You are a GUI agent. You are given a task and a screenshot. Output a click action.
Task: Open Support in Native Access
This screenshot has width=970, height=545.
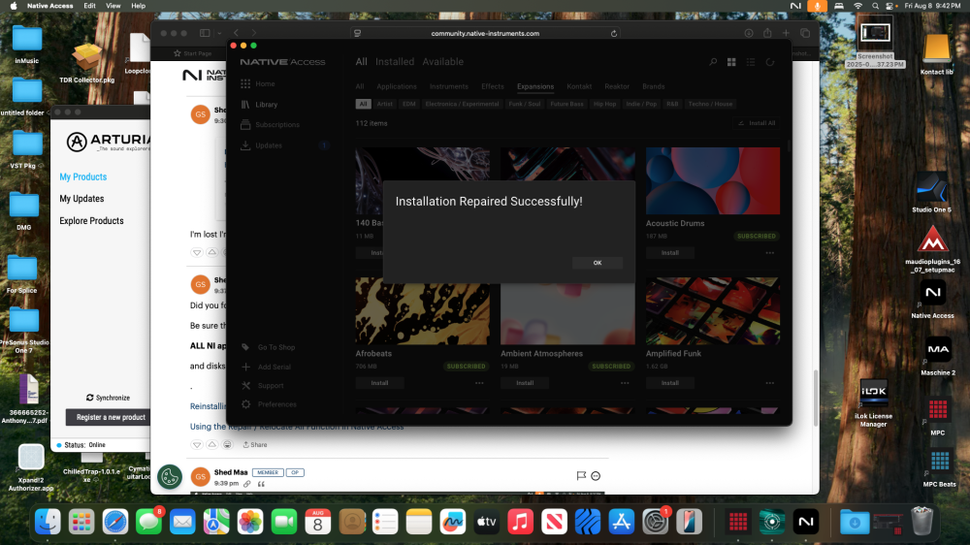click(262, 385)
